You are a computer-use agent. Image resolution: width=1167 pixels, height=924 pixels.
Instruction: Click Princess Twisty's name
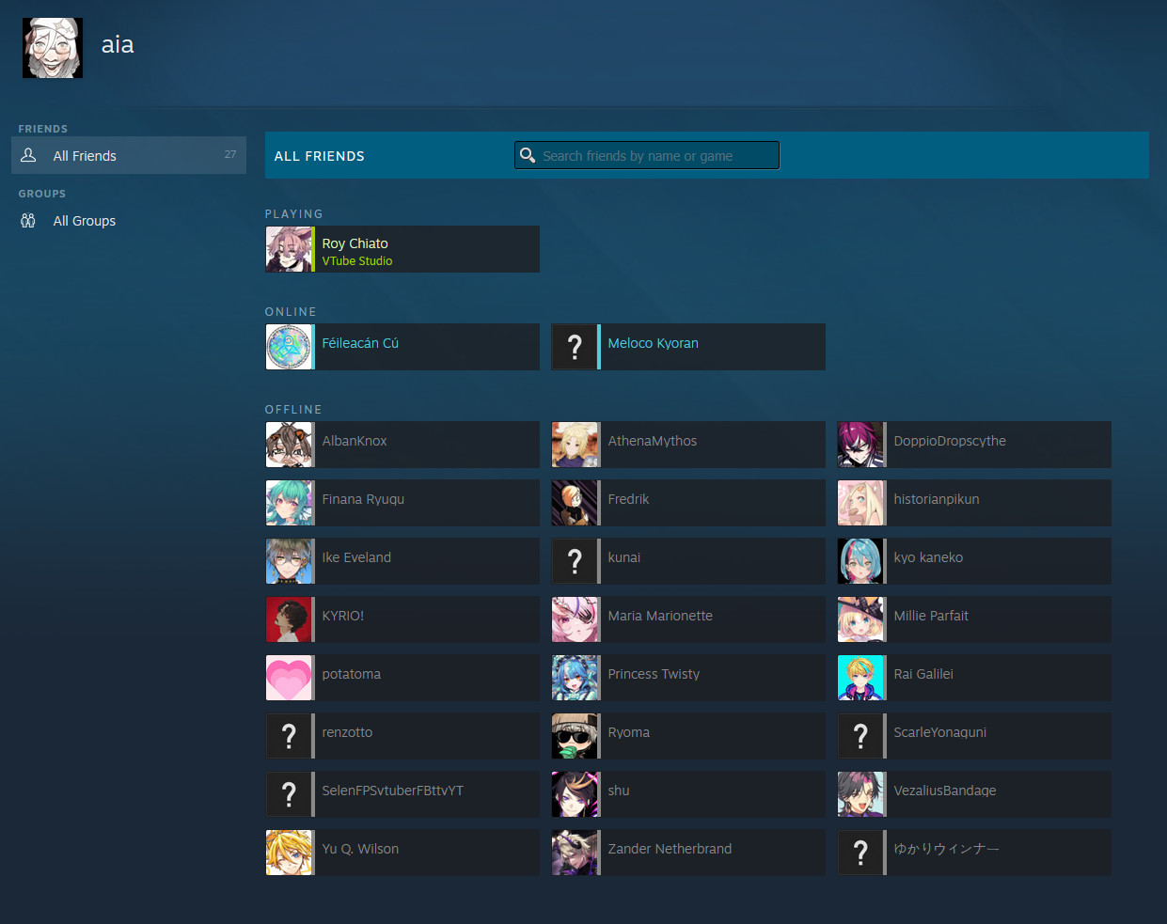(654, 674)
